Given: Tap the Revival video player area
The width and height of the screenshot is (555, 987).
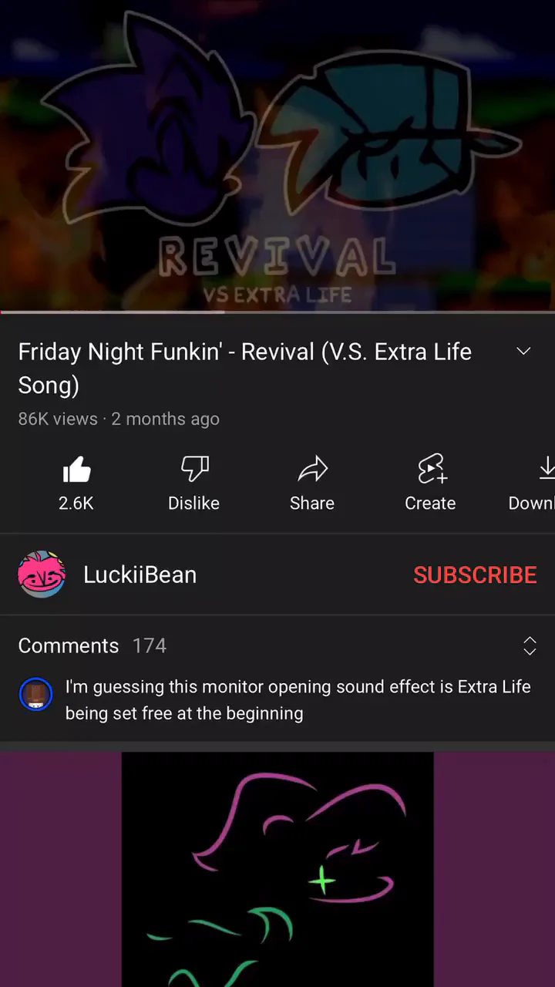Looking at the screenshot, I should pyautogui.click(x=277, y=155).
